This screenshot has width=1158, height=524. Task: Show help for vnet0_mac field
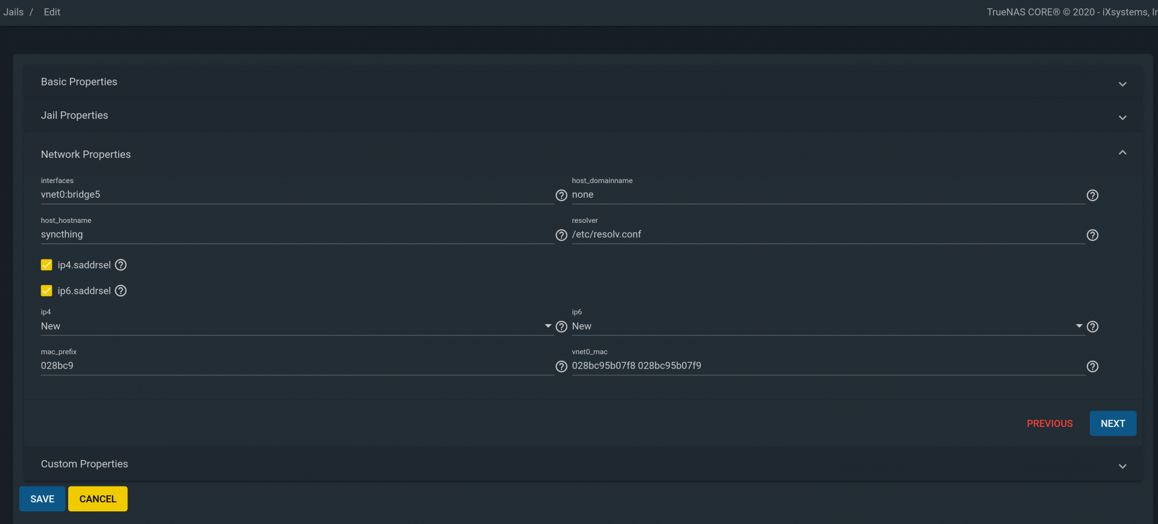coord(1092,366)
